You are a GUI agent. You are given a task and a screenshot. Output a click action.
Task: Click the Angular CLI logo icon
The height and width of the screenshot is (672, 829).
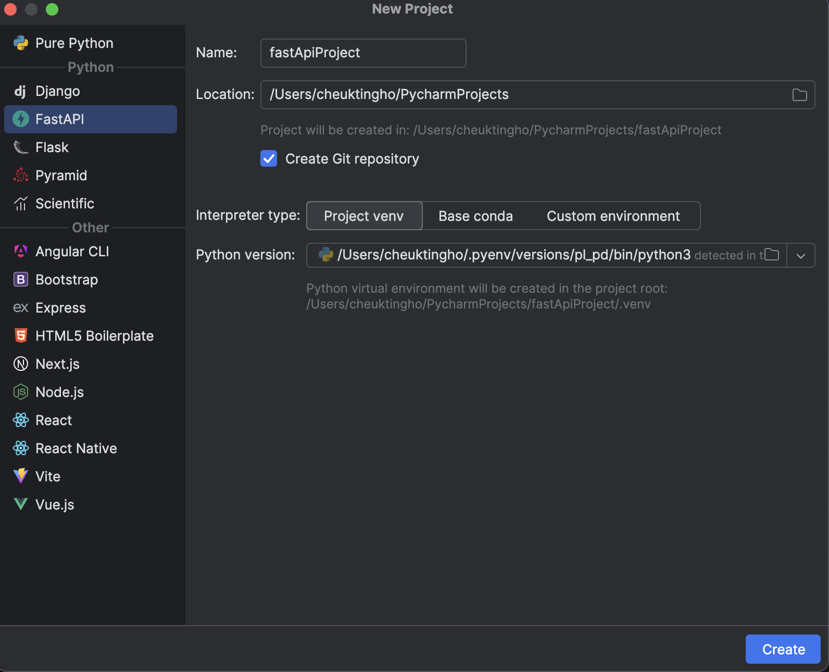click(21, 252)
